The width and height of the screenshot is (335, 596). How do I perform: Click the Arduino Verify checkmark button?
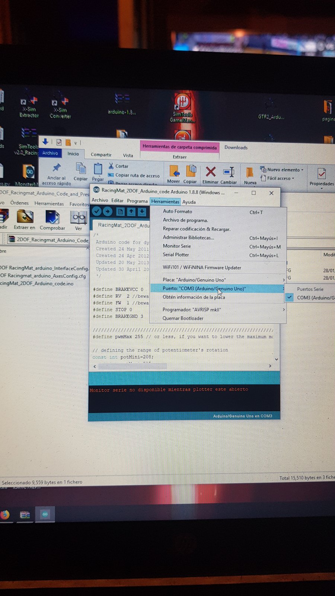pos(97,212)
